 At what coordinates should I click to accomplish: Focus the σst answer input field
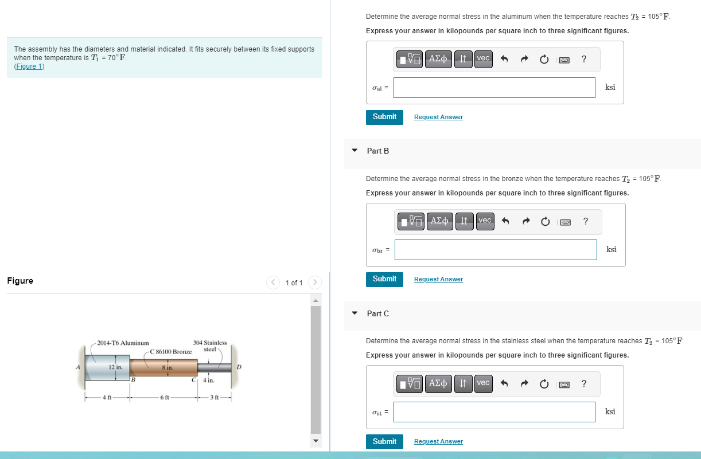(494, 412)
